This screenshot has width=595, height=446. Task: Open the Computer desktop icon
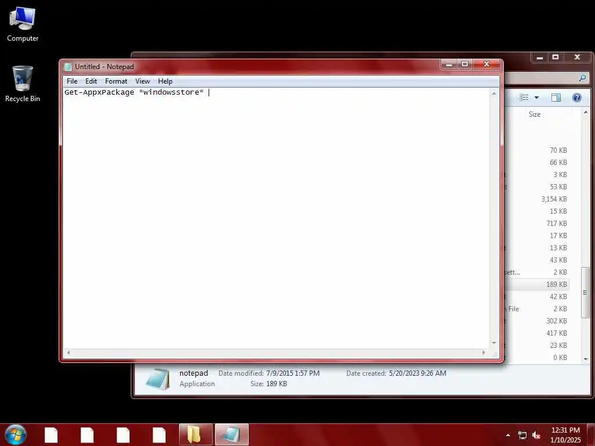(x=23, y=24)
